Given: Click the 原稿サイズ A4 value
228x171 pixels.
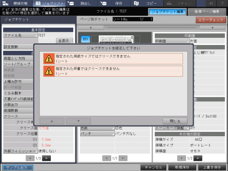Looking at the screenshot, I should (198, 139).
